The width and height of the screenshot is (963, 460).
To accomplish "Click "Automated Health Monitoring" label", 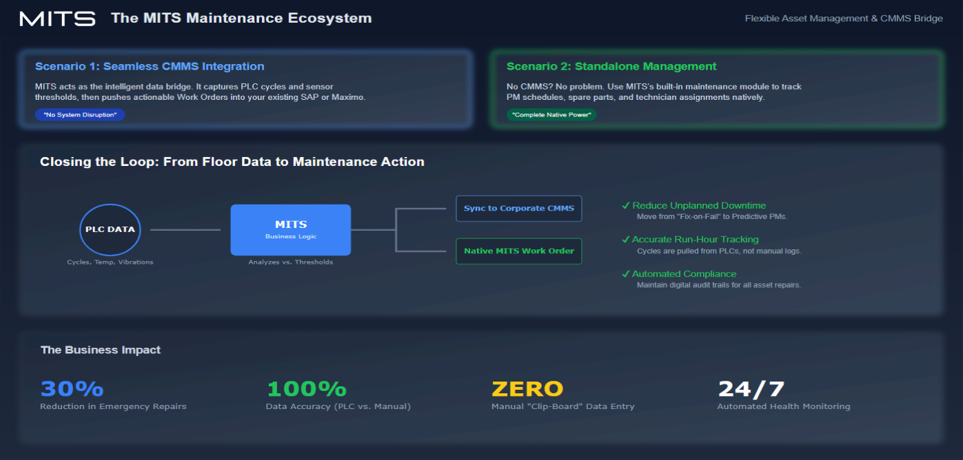I will coord(784,406).
